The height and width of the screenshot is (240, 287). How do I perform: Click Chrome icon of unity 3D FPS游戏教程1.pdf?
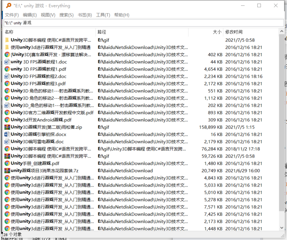point(7,69)
